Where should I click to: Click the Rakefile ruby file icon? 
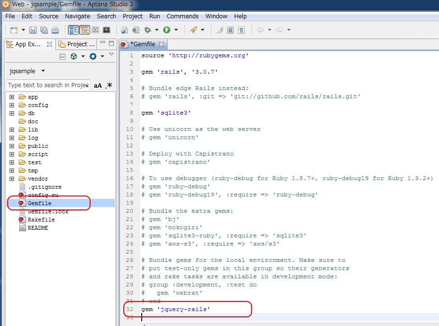tap(22, 220)
